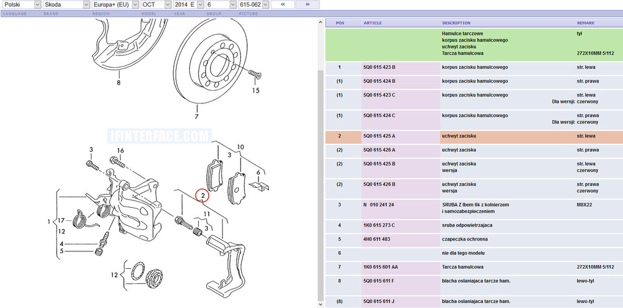Image resolution: width=623 pixels, height=308 pixels.
Task: Go to the previous picture using « button
Action: [x=282, y=4]
